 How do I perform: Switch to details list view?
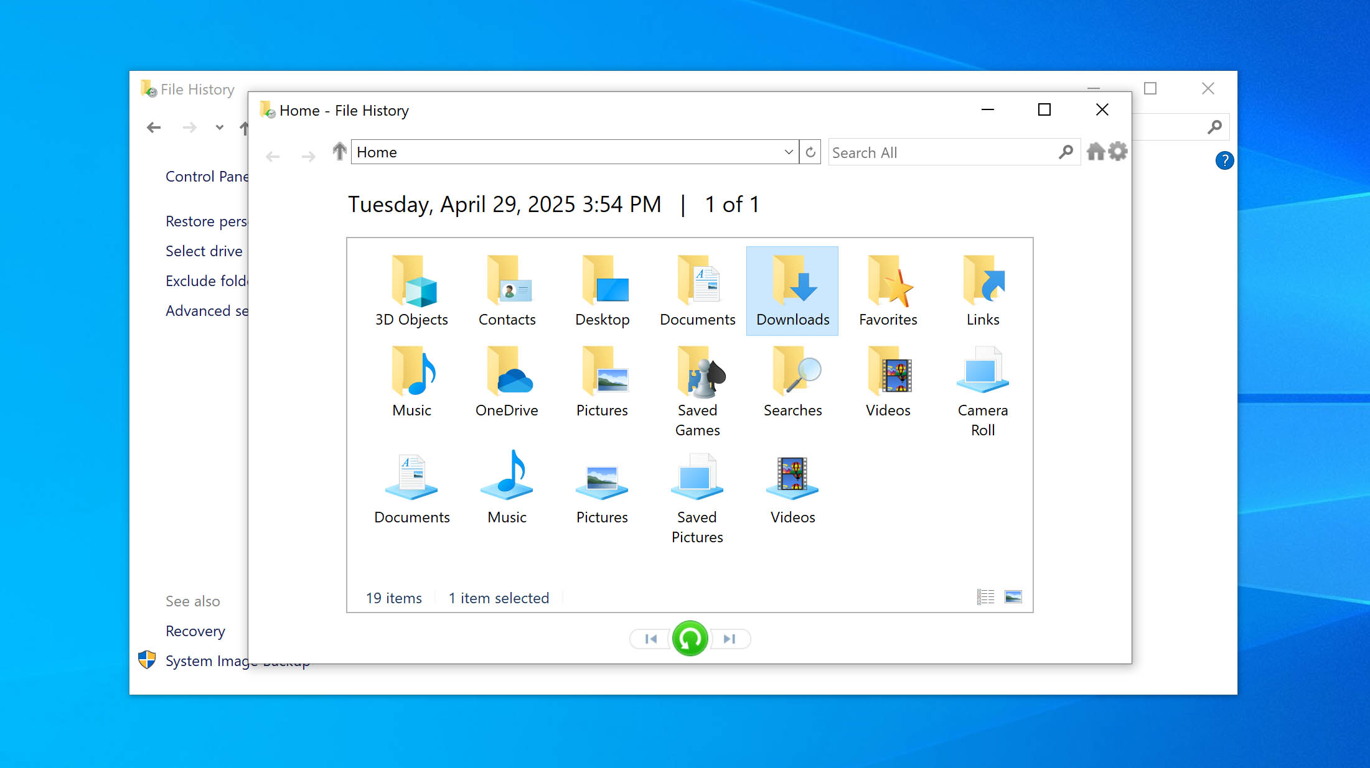pos(985,597)
